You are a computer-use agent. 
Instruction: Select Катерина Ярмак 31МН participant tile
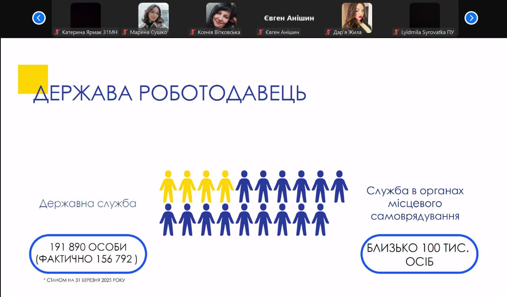tap(85, 18)
